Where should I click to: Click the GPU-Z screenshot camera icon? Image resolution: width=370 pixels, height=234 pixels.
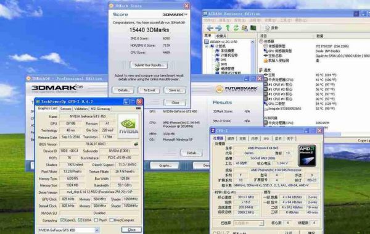click(138, 108)
